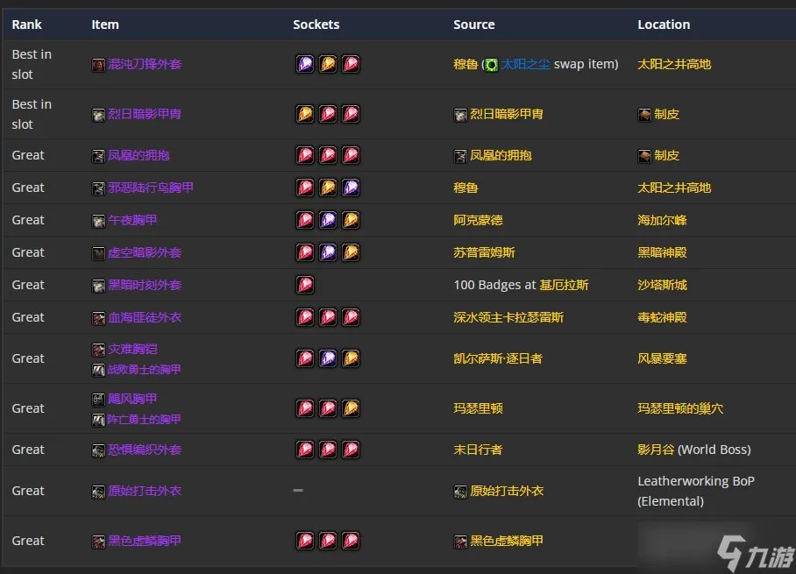Click the 原始打击外衣 source icon
Screen dimensions: 796x574
pyautogui.click(x=460, y=492)
